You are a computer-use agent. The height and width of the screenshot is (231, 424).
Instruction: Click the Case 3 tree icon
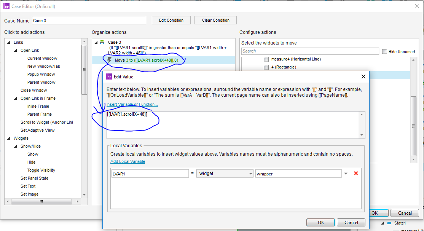(x=102, y=42)
